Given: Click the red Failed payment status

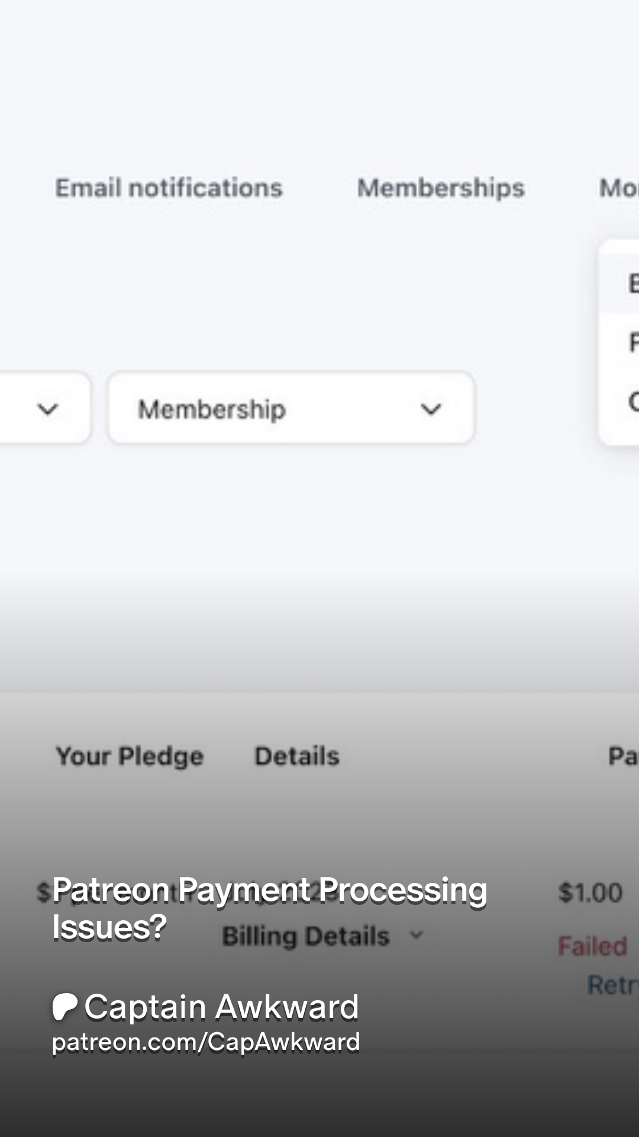Looking at the screenshot, I should 592,946.
